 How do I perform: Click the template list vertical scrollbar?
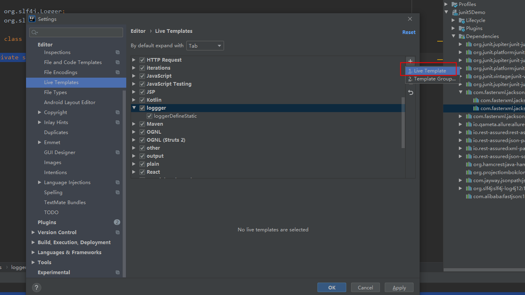[403, 122]
